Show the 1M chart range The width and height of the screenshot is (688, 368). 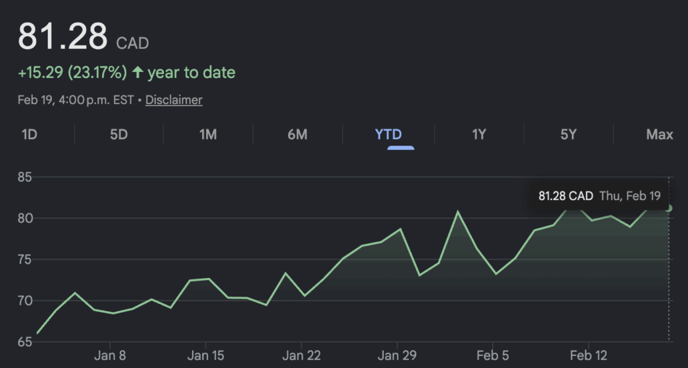click(208, 134)
